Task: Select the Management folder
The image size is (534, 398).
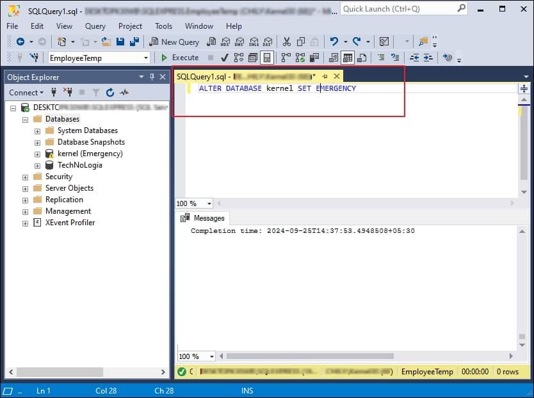Action: coord(68,211)
